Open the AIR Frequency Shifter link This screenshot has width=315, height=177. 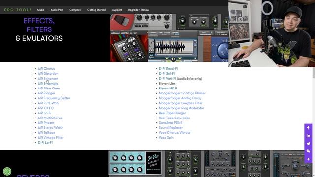[54, 98]
